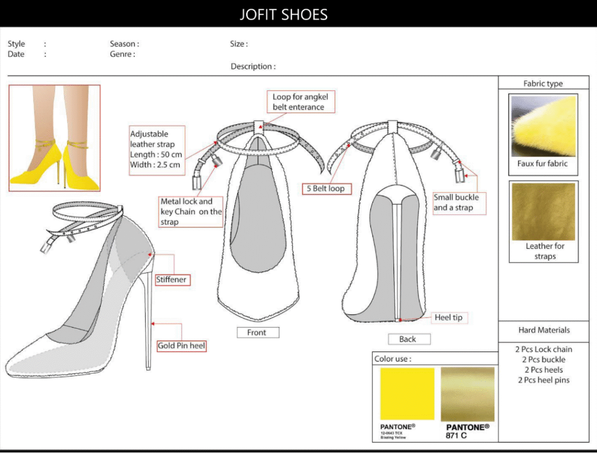Select the Stiffener callout label
This screenshot has height=453, width=597.
pyautogui.click(x=172, y=280)
